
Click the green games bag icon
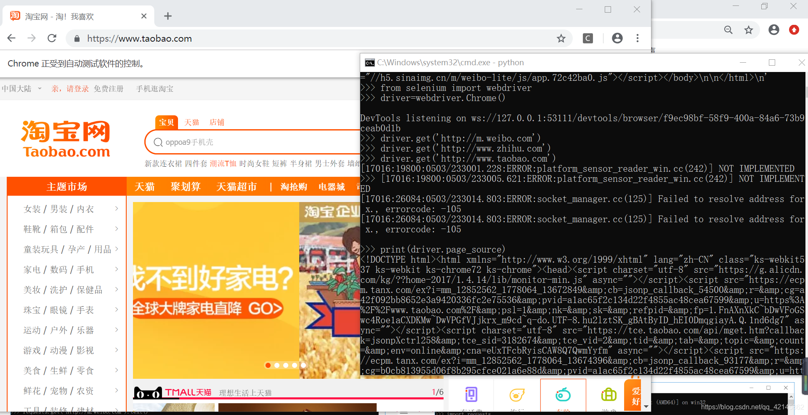[x=609, y=394]
